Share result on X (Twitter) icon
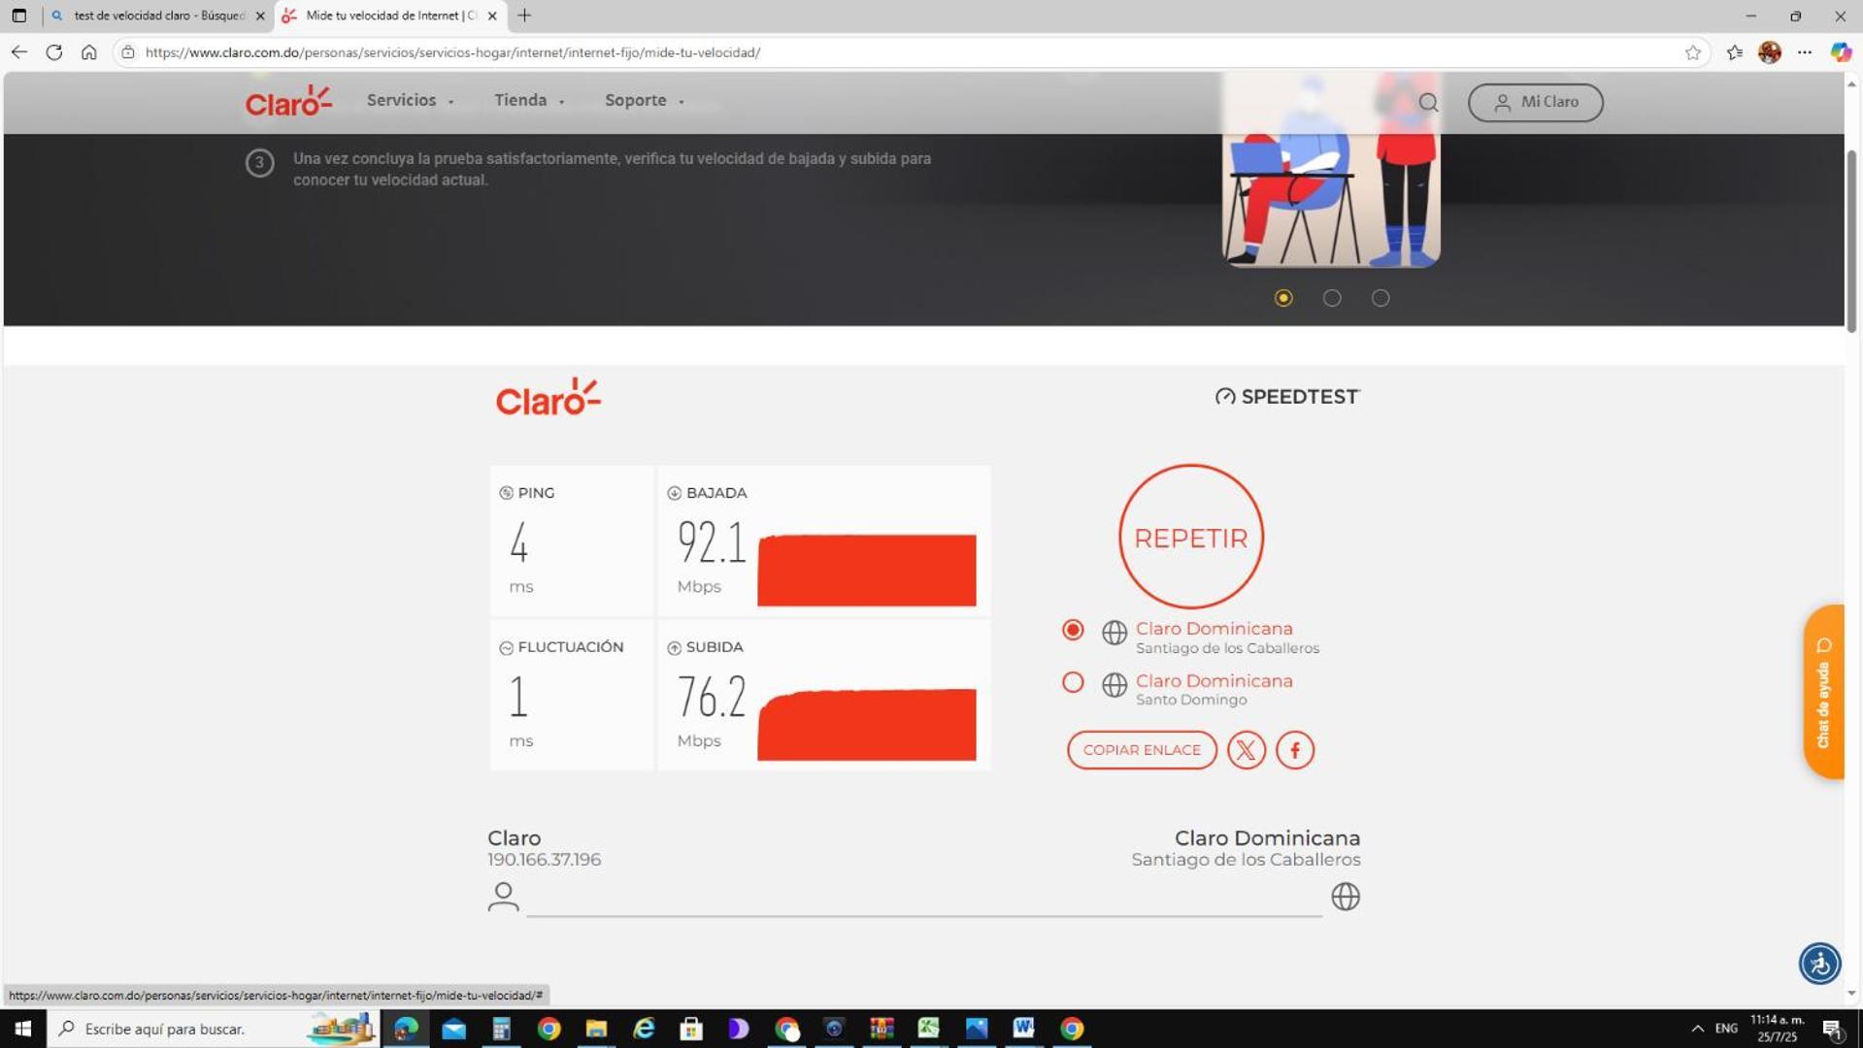The width and height of the screenshot is (1863, 1048). [x=1246, y=750]
